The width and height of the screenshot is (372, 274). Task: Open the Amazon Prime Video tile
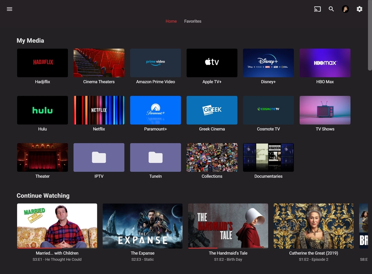pyautogui.click(x=156, y=63)
